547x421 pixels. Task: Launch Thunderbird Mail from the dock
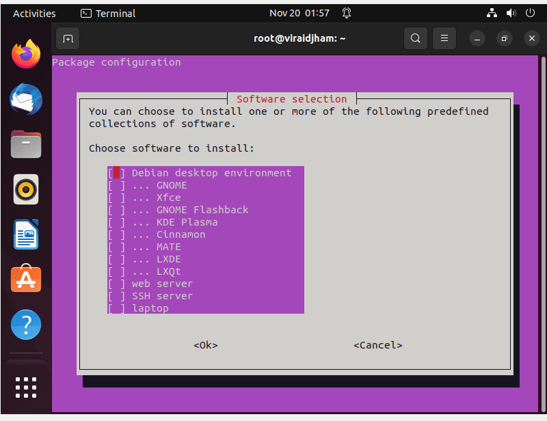(x=26, y=99)
